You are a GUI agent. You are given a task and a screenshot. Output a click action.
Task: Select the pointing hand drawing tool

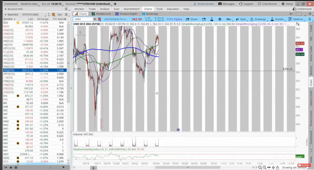[278, 167]
